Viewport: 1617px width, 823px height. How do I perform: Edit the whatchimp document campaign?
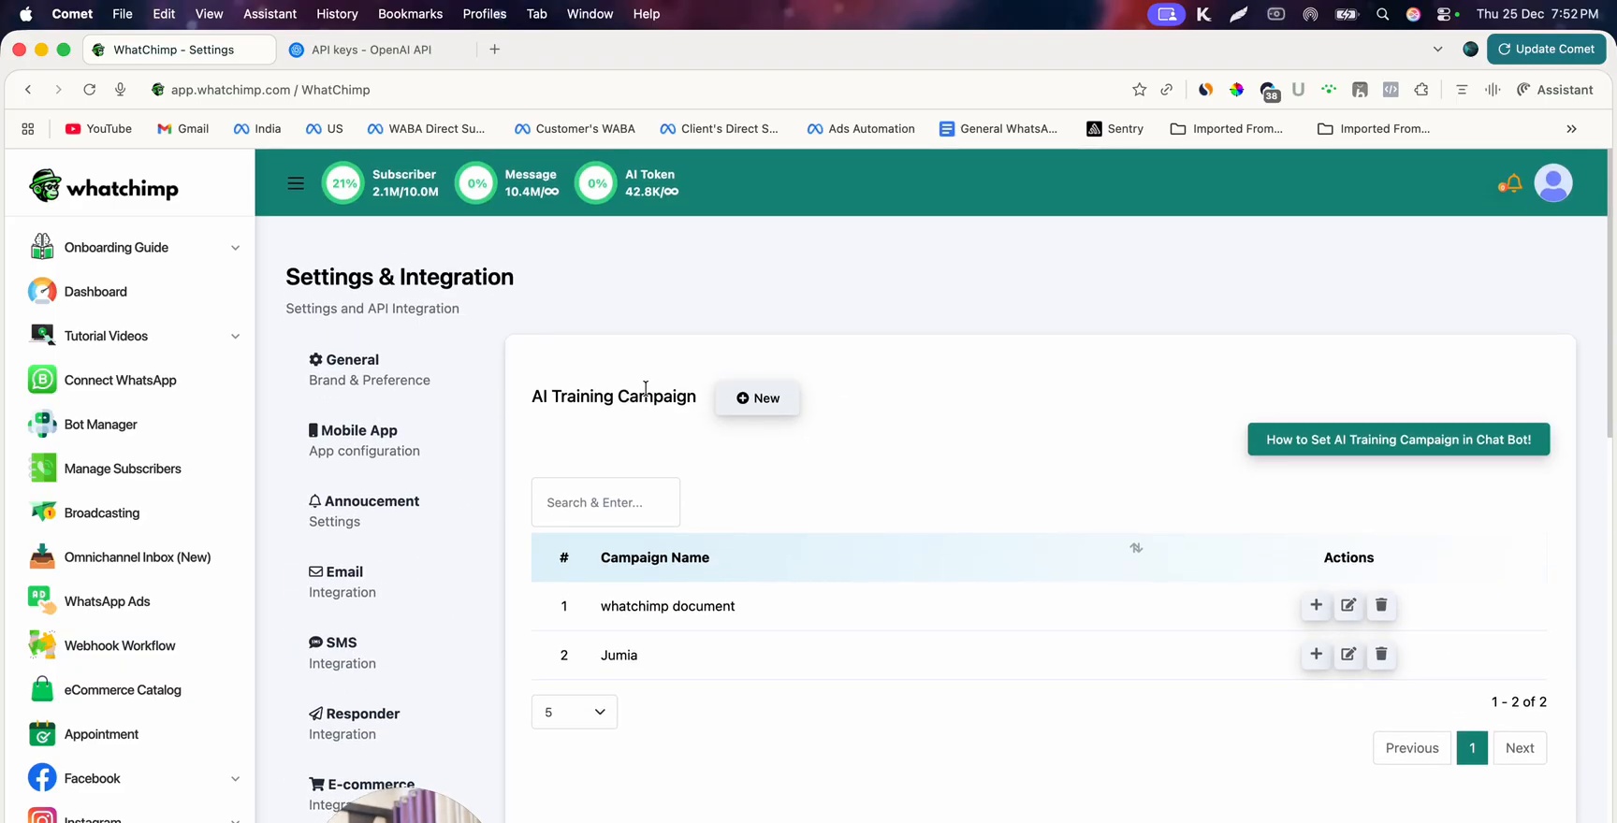[1348, 605]
